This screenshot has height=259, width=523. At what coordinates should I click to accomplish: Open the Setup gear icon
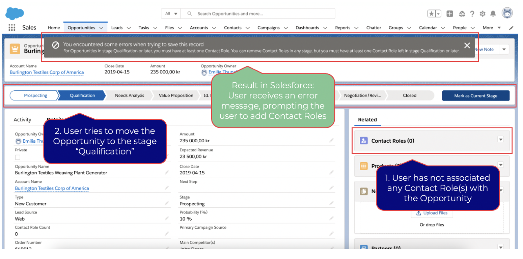pos(483,13)
